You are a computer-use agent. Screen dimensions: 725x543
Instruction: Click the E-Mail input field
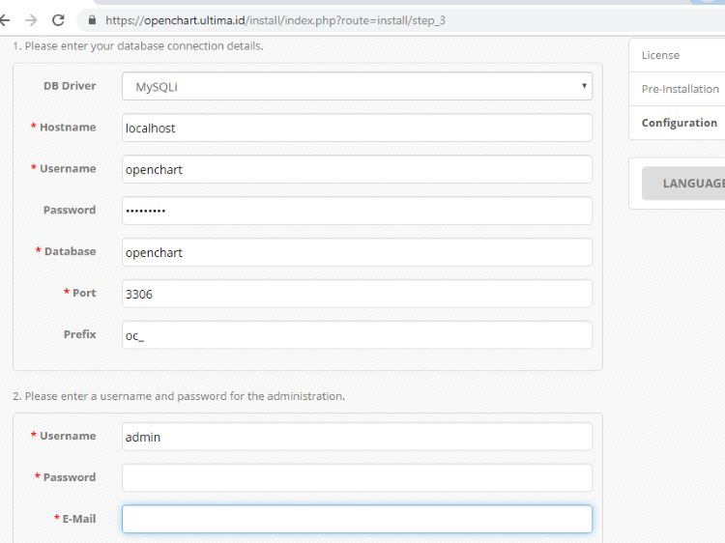[x=357, y=519]
